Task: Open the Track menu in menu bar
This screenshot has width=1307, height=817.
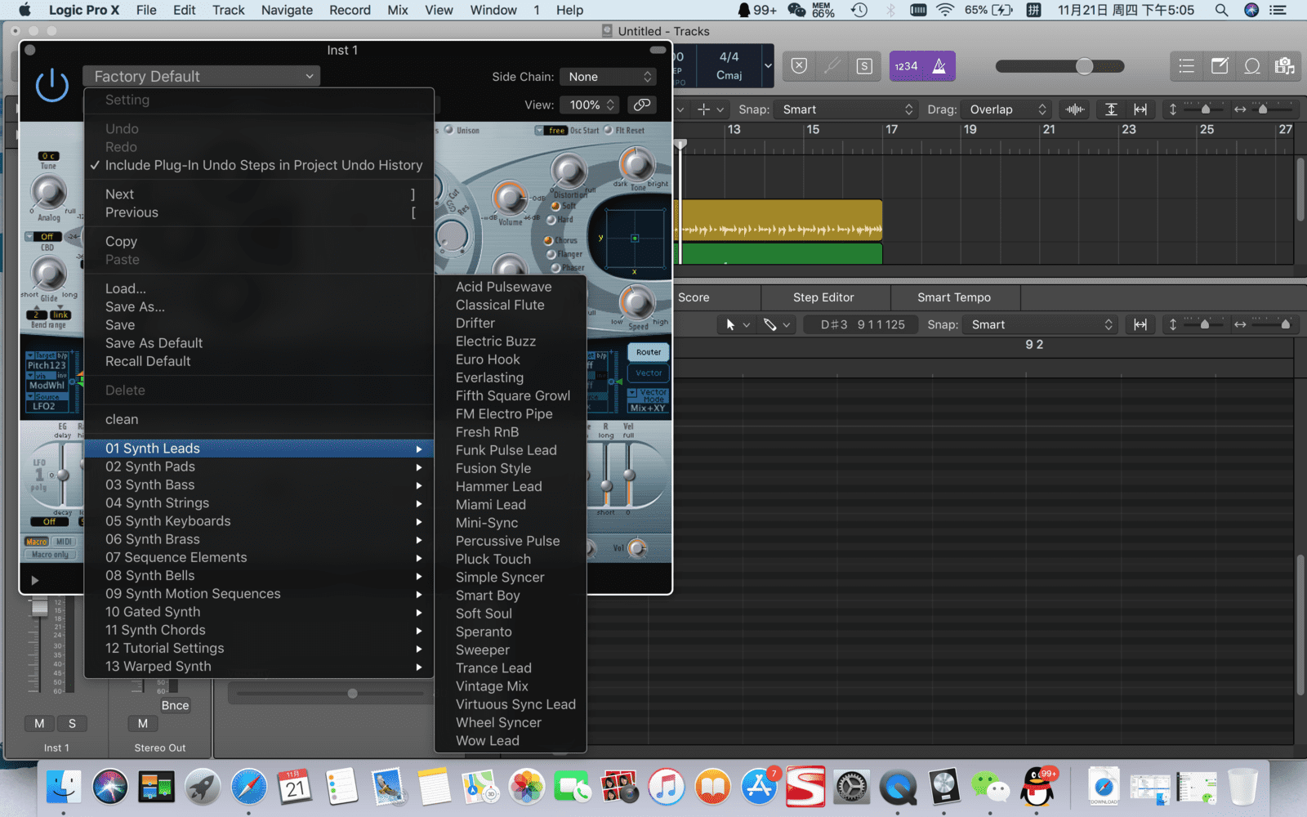Action: pos(228,10)
